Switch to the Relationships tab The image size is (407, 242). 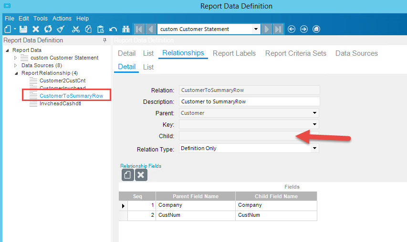[x=183, y=53]
